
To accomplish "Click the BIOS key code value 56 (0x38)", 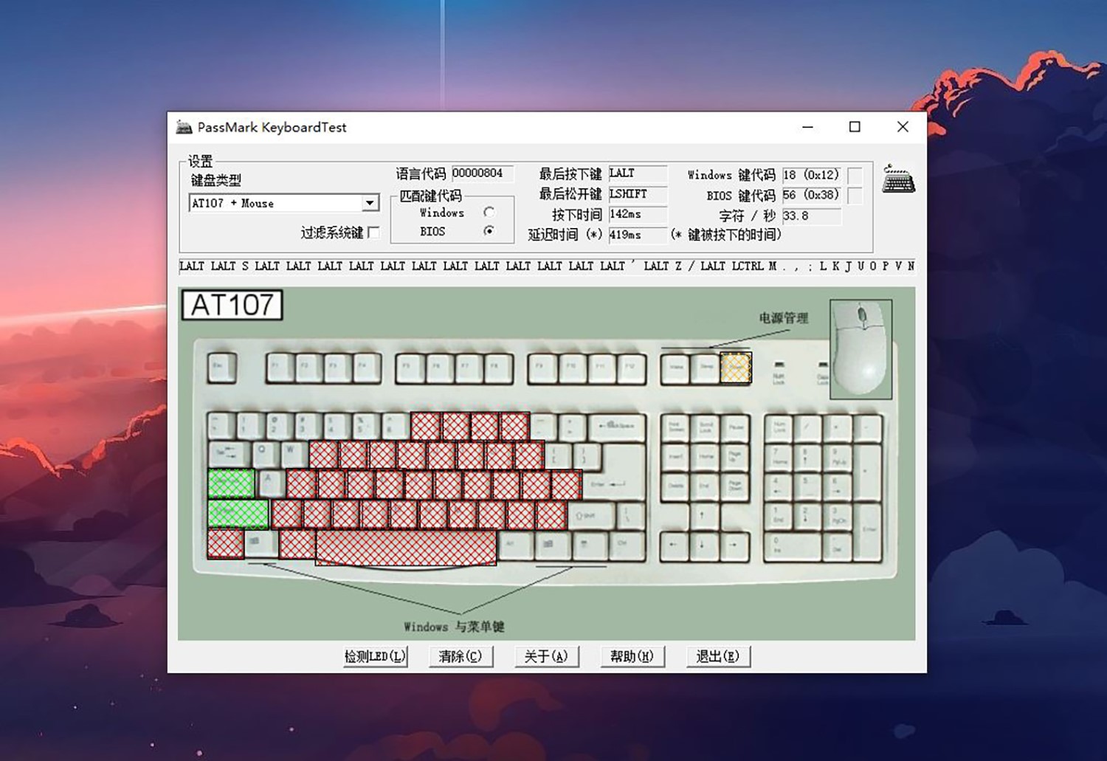I will [811, 196].
